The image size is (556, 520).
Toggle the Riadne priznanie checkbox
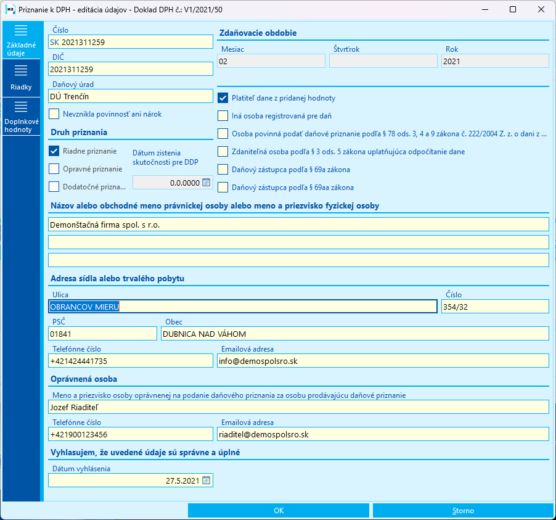(x=54, y=151)
